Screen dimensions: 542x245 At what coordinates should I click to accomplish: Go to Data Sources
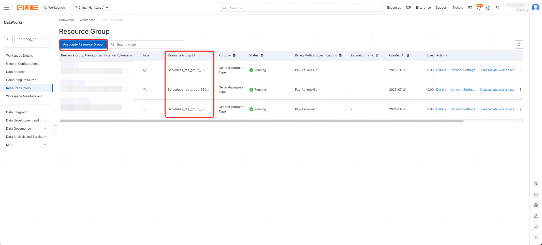point(16,72)
